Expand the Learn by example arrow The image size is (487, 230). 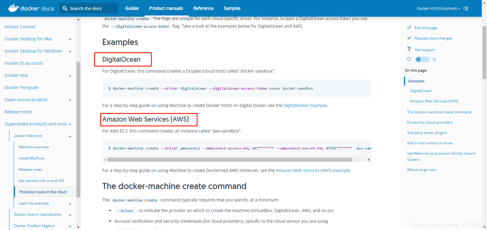70,204
